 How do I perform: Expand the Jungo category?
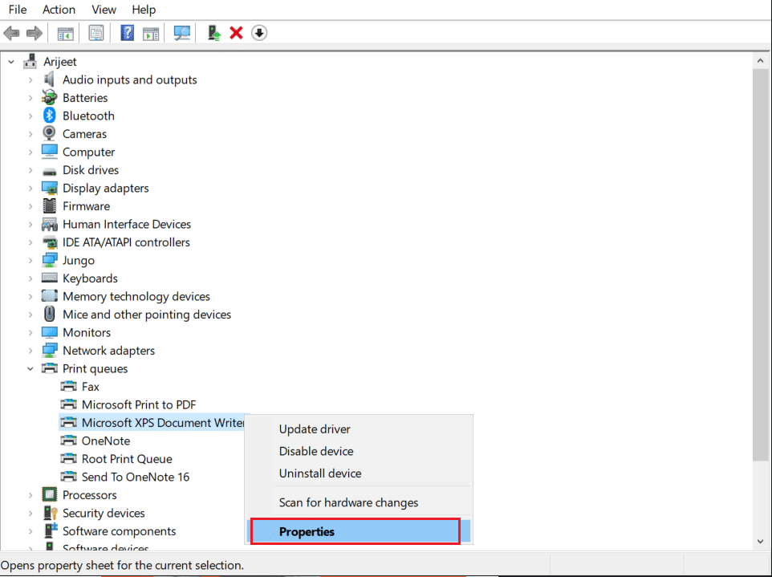(x=30, y=261)
